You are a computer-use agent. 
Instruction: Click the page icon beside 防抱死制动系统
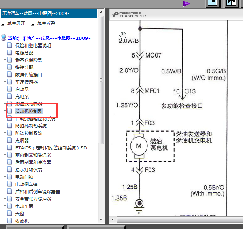tap(10, 125)
